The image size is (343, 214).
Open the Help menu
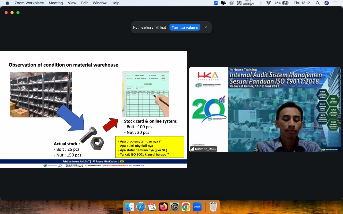pyautogui.click(x=115, y=3)
